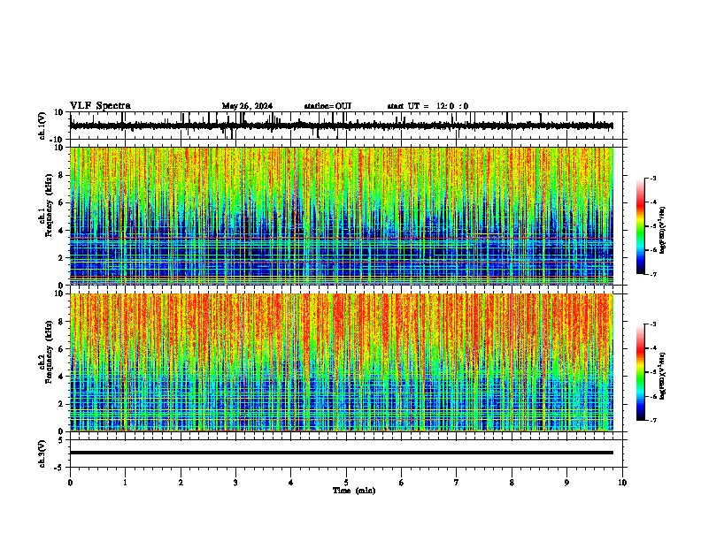Click the "Time (min)" x-axis label
Image resolution: width=701 pixels, height=541 pixels.
(354, 491)
